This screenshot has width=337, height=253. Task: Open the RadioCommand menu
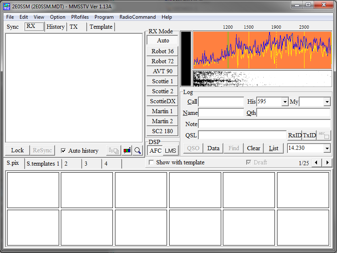pyautogui.click(x=137, y=17)
